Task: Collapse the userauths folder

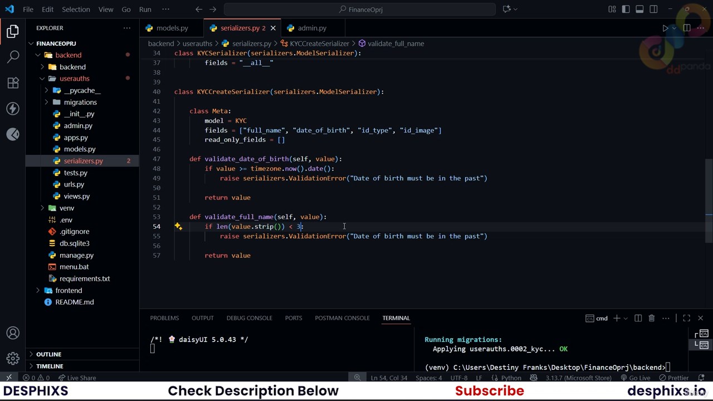Action: (42, 79)
